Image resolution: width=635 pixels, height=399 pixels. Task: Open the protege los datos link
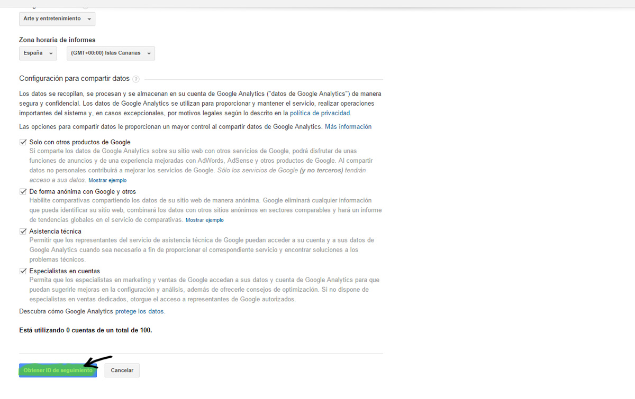pyautogui.click(x=140, y=311)
